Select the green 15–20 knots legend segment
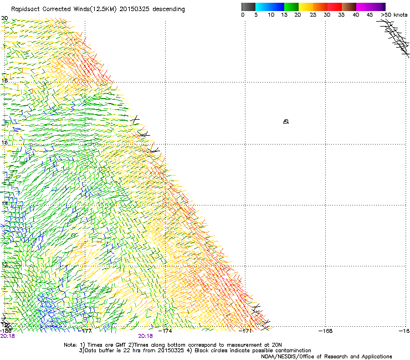 291,7
